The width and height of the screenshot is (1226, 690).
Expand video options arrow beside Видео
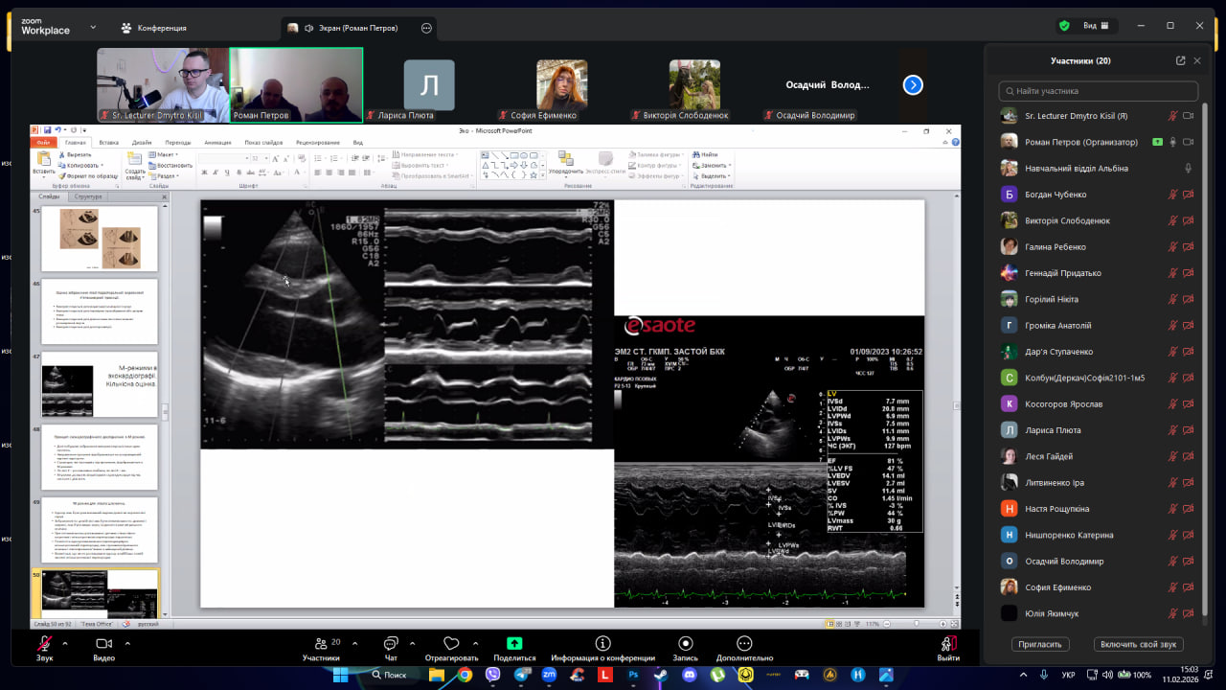(x=126, y=643)
